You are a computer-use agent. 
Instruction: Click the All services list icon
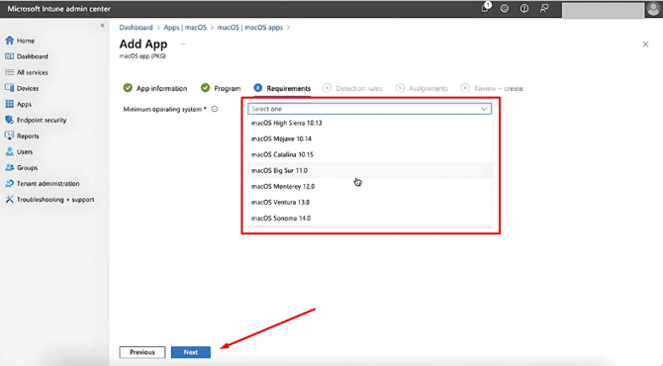click(x=9, y=72)
